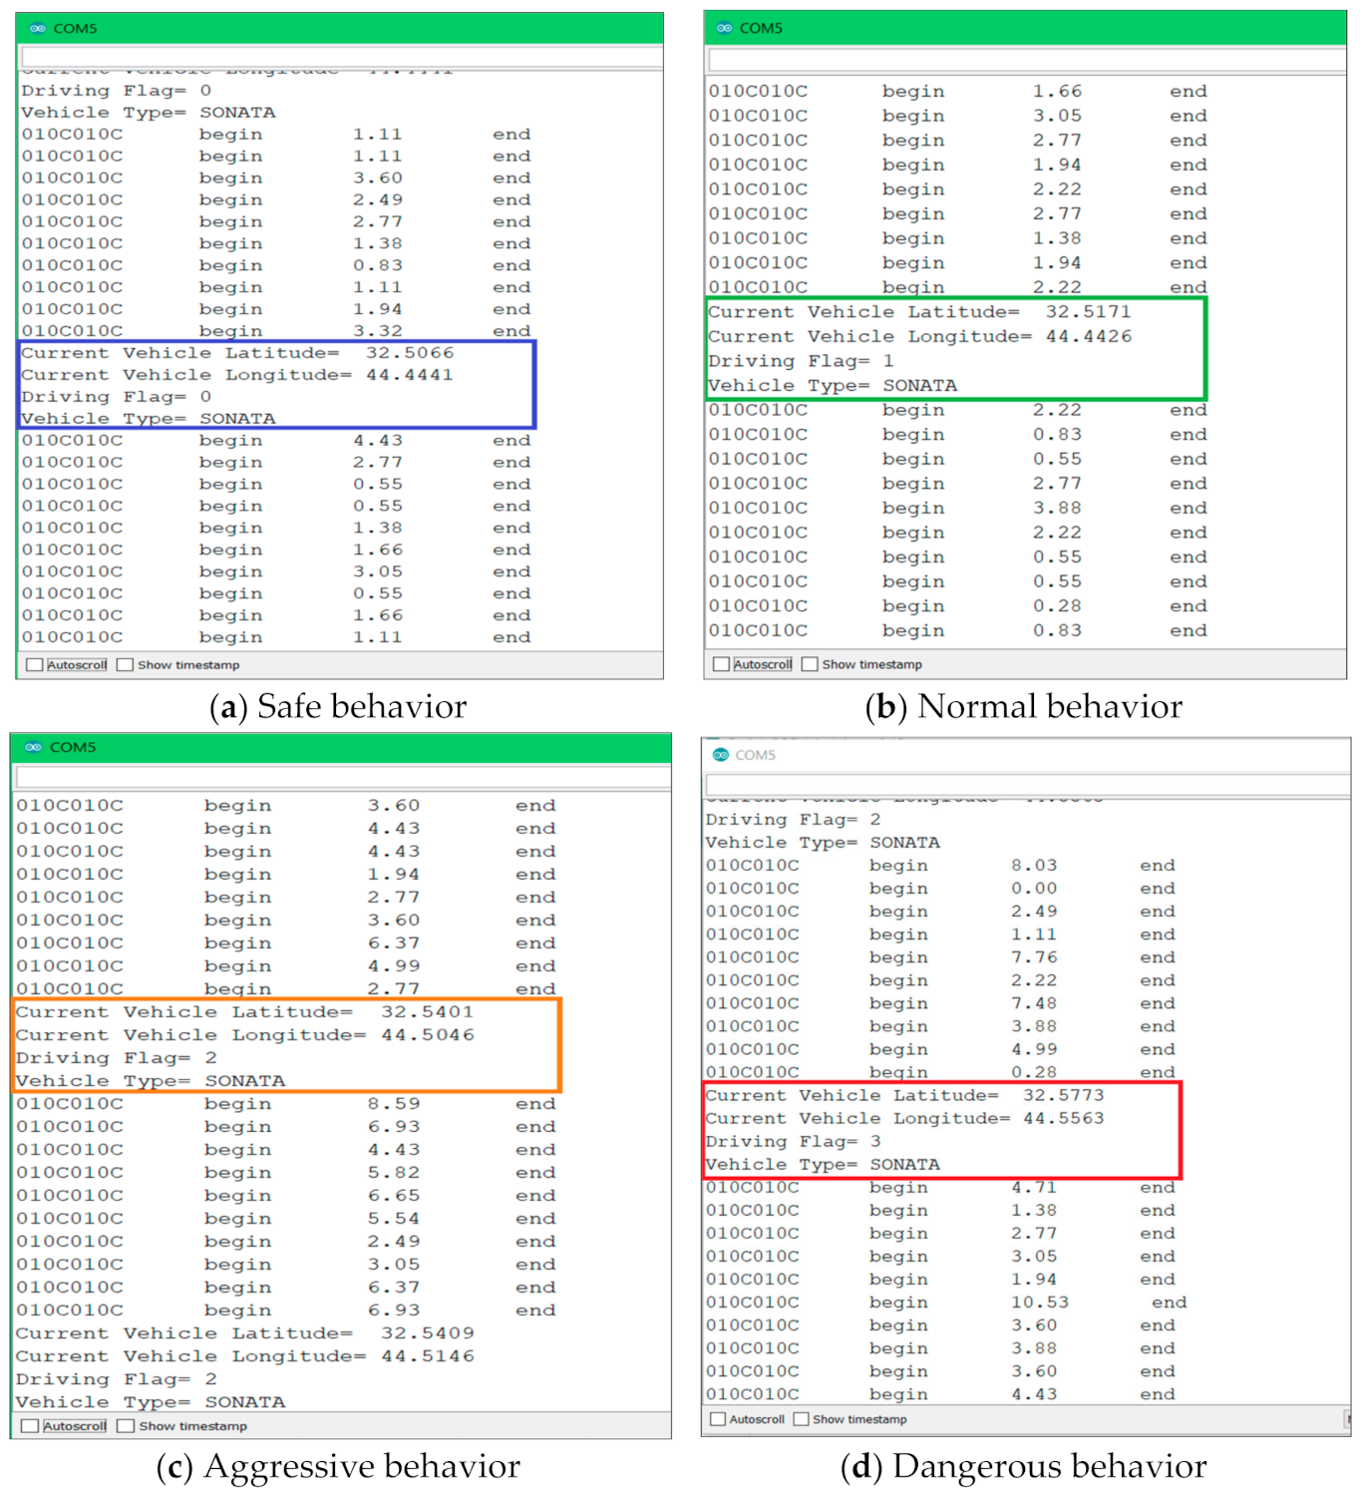Click the 'Driving Flag= 1' line in green box
The height and width of the screenshot is (1495, 1362).
pos(801,361)
